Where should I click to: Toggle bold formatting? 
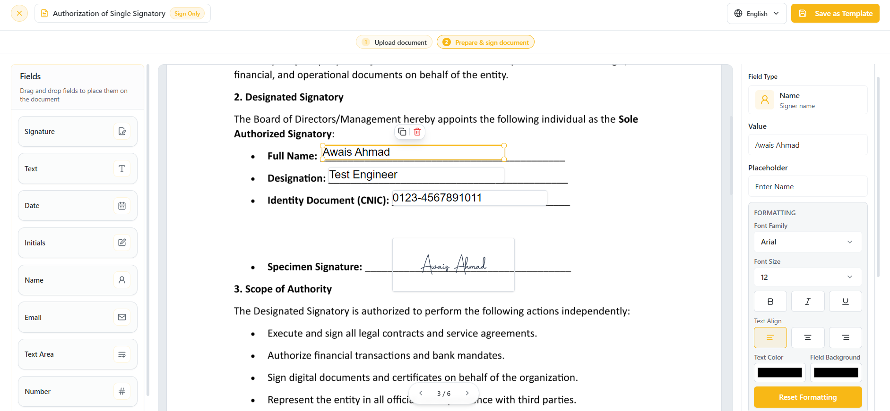(x=770, y=302)
